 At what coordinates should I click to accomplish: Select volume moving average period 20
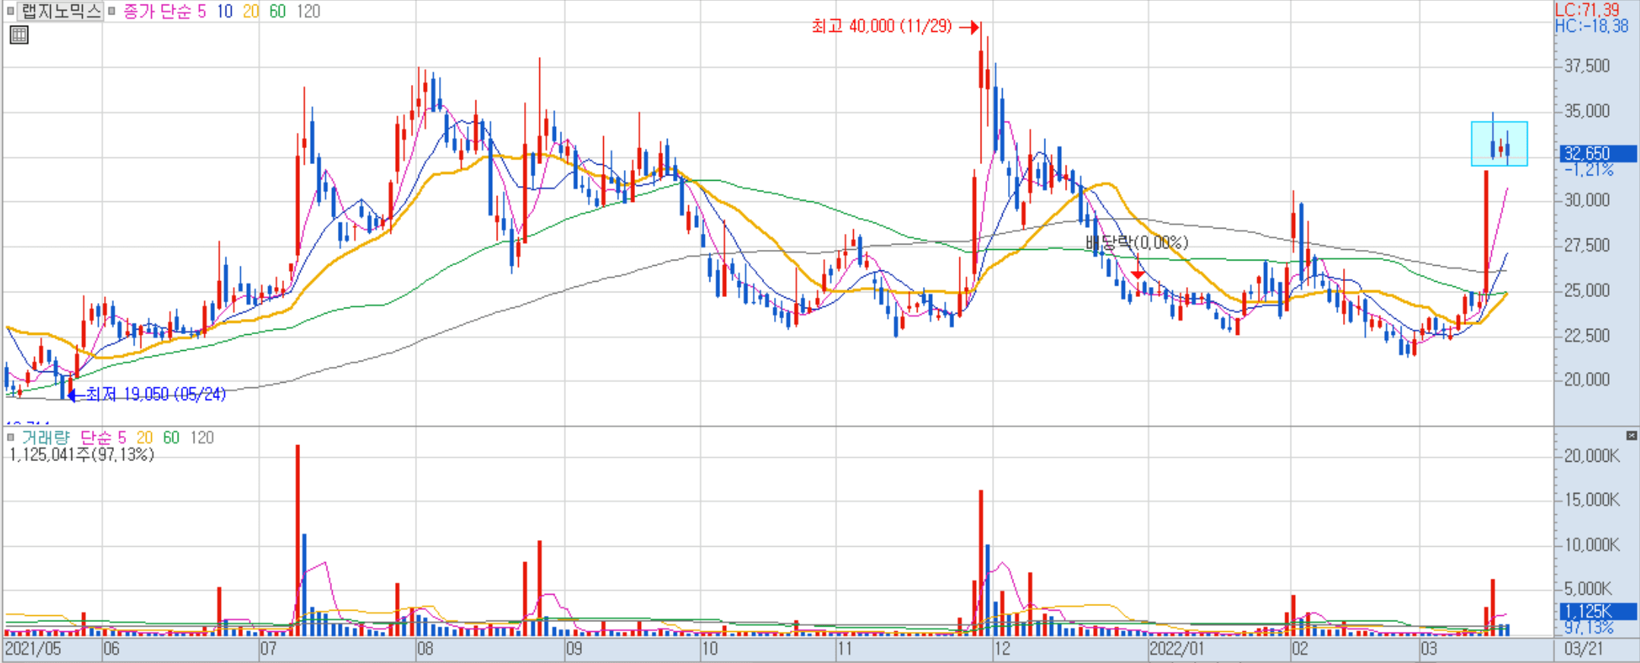[144, 437]
